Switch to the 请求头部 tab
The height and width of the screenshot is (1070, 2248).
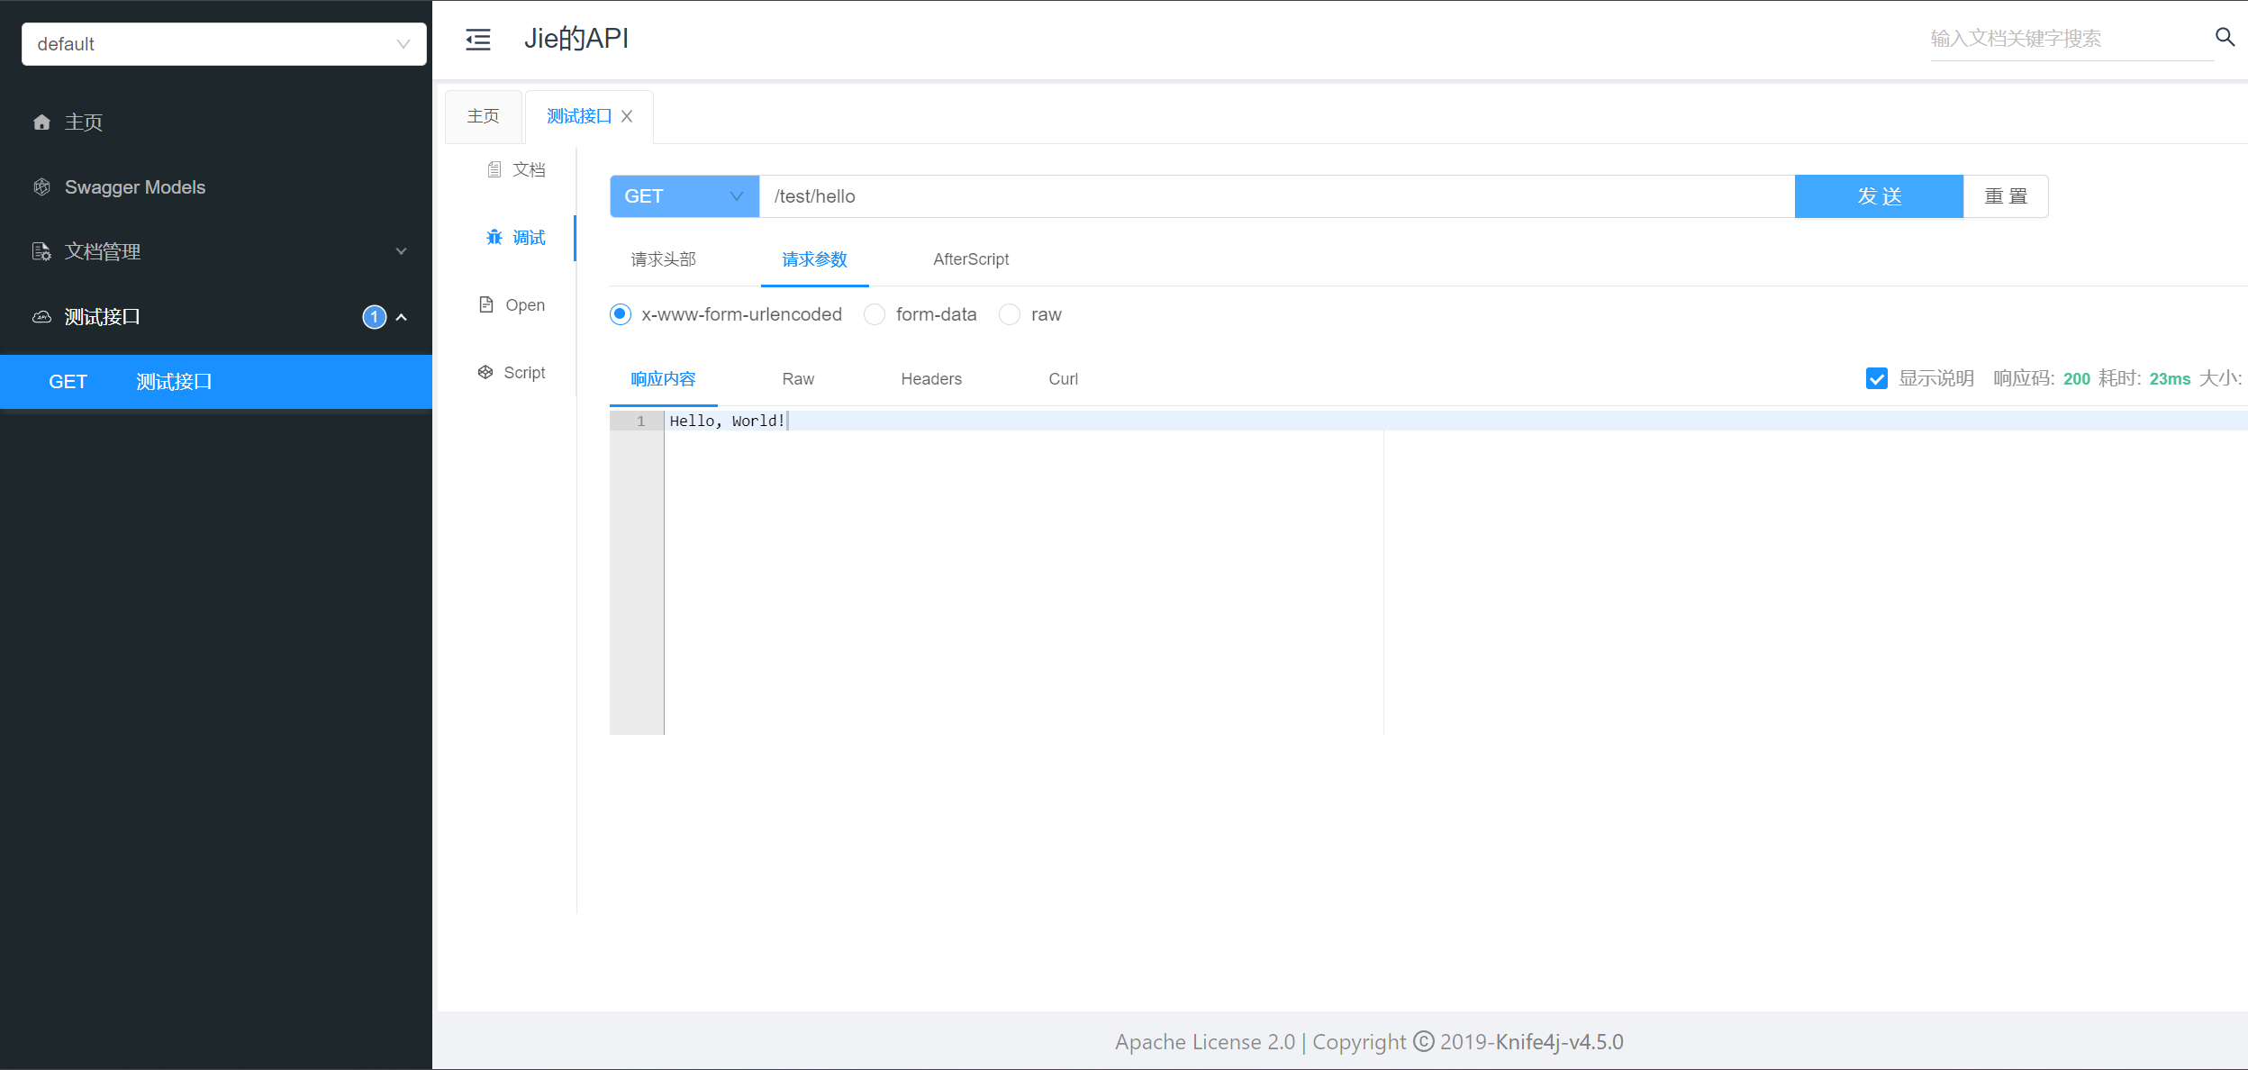[x=664, y=259]
